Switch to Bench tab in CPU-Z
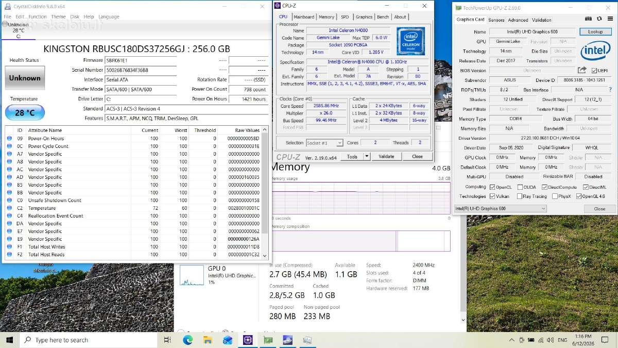Viewport: 618px width, 348px height. (x=383, y=17)
